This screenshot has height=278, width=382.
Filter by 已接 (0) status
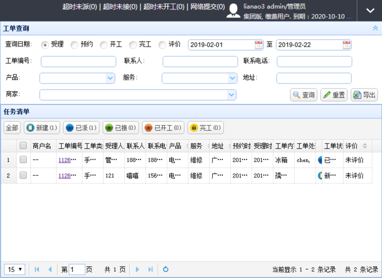(x=121, y=128)
